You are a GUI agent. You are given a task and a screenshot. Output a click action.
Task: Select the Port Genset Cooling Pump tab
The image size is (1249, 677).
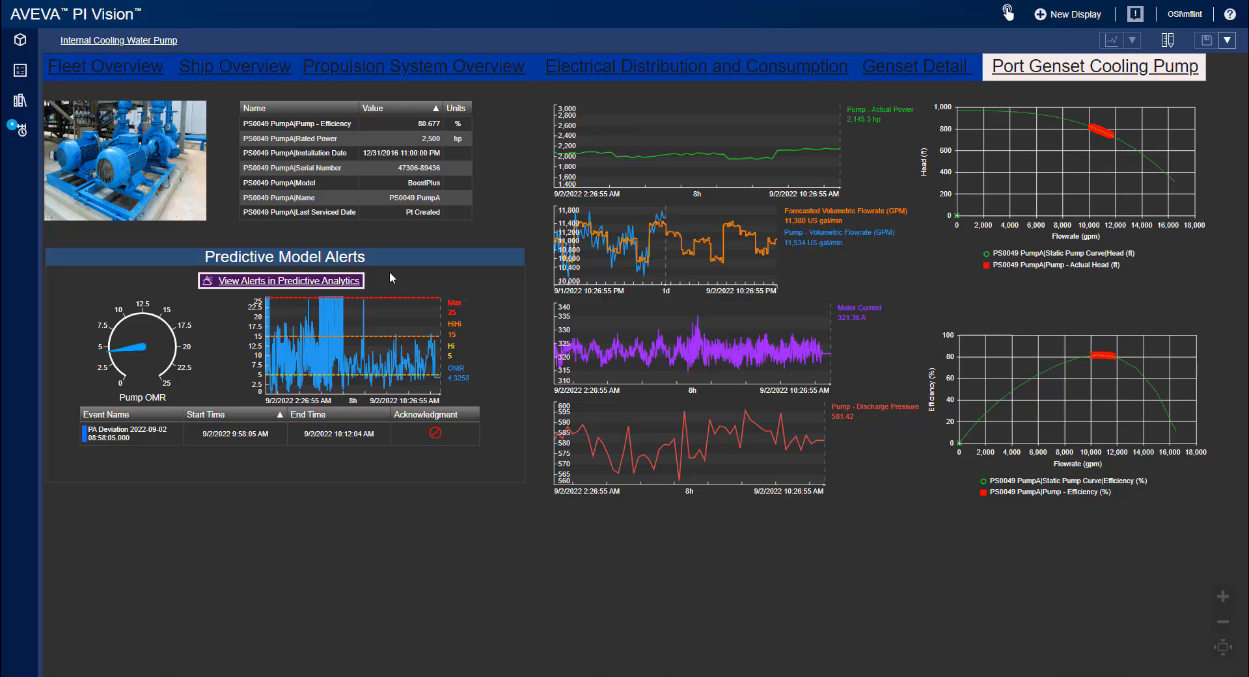click(1094, 66)
